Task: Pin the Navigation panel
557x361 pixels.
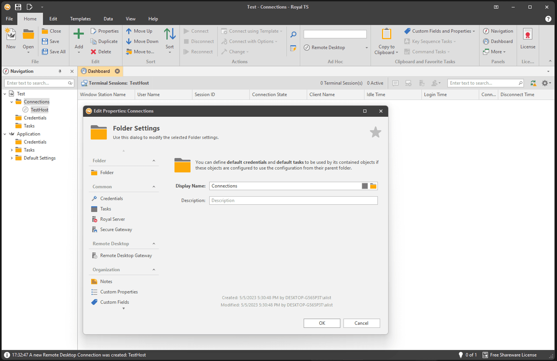Action: [60, 71]
